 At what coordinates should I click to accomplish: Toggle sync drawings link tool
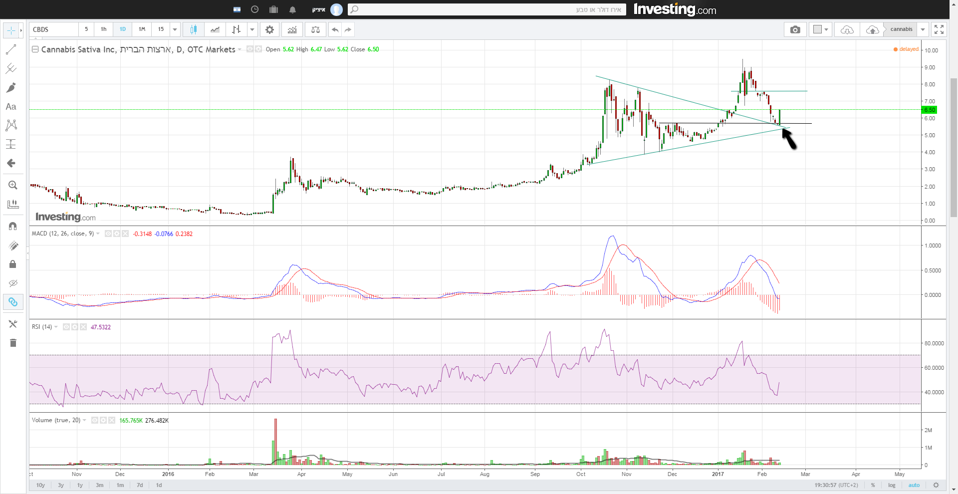[x=13, y=302]
